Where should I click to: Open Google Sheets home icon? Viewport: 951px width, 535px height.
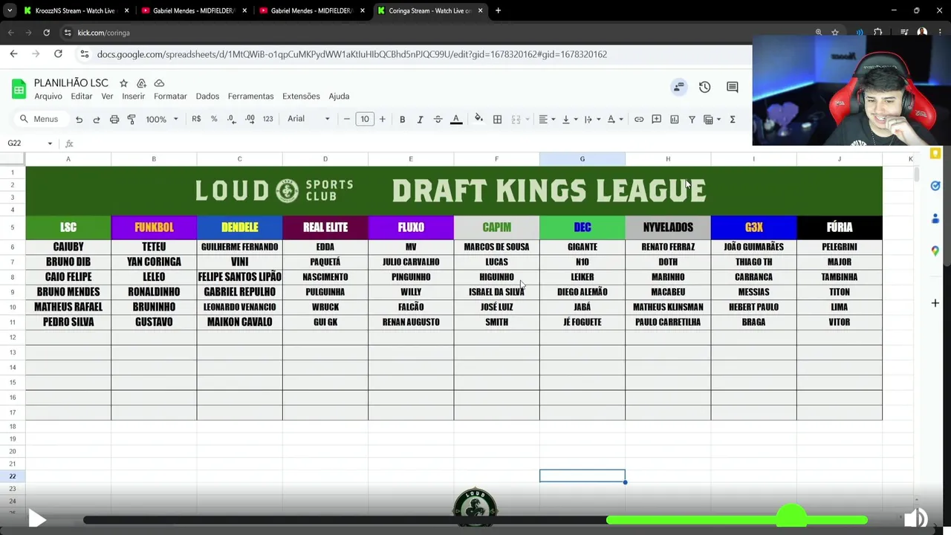(x=19, y=89)
